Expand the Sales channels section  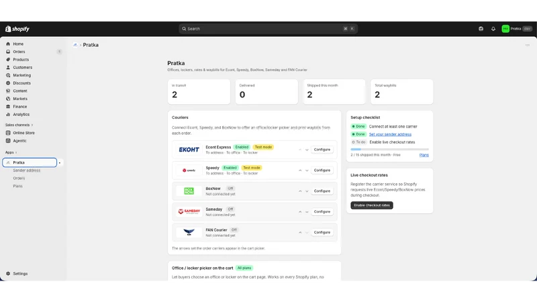click(19, 125)
